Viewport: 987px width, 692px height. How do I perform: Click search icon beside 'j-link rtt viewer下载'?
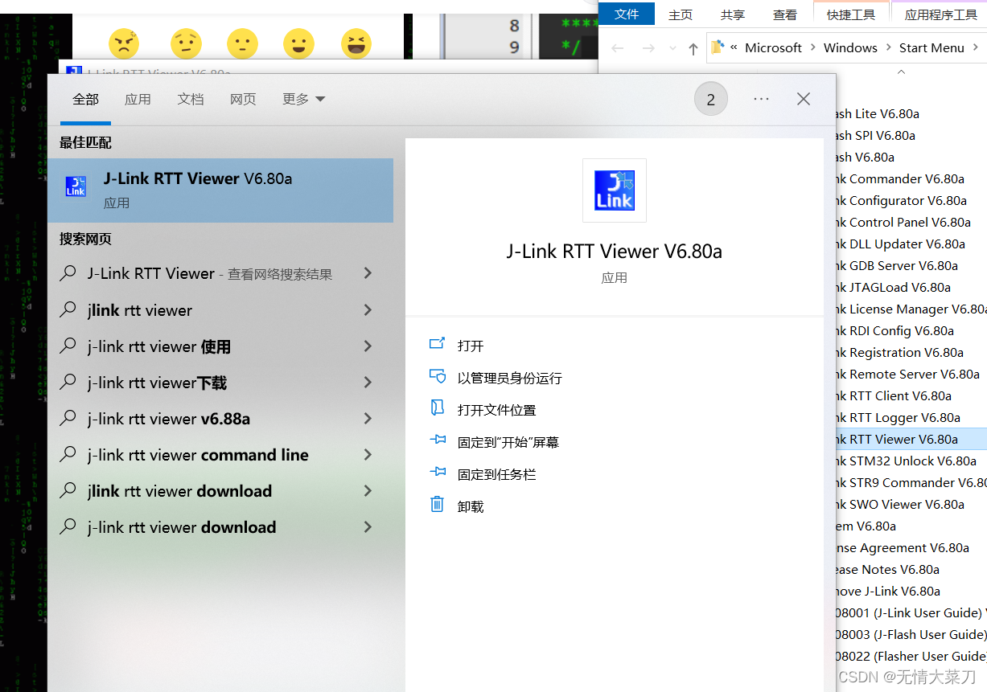coord(68,382)
